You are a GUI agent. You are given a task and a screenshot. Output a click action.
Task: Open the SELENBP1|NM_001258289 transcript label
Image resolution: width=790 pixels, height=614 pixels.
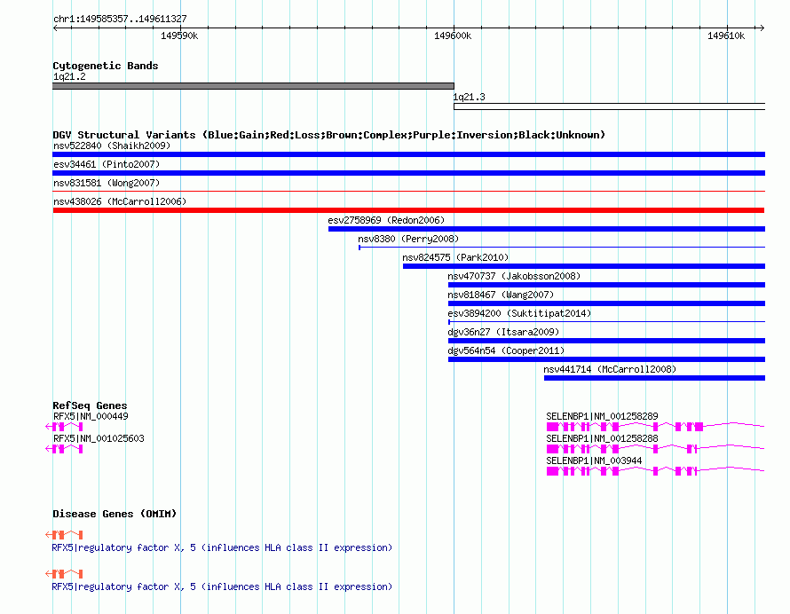point(602,416)
